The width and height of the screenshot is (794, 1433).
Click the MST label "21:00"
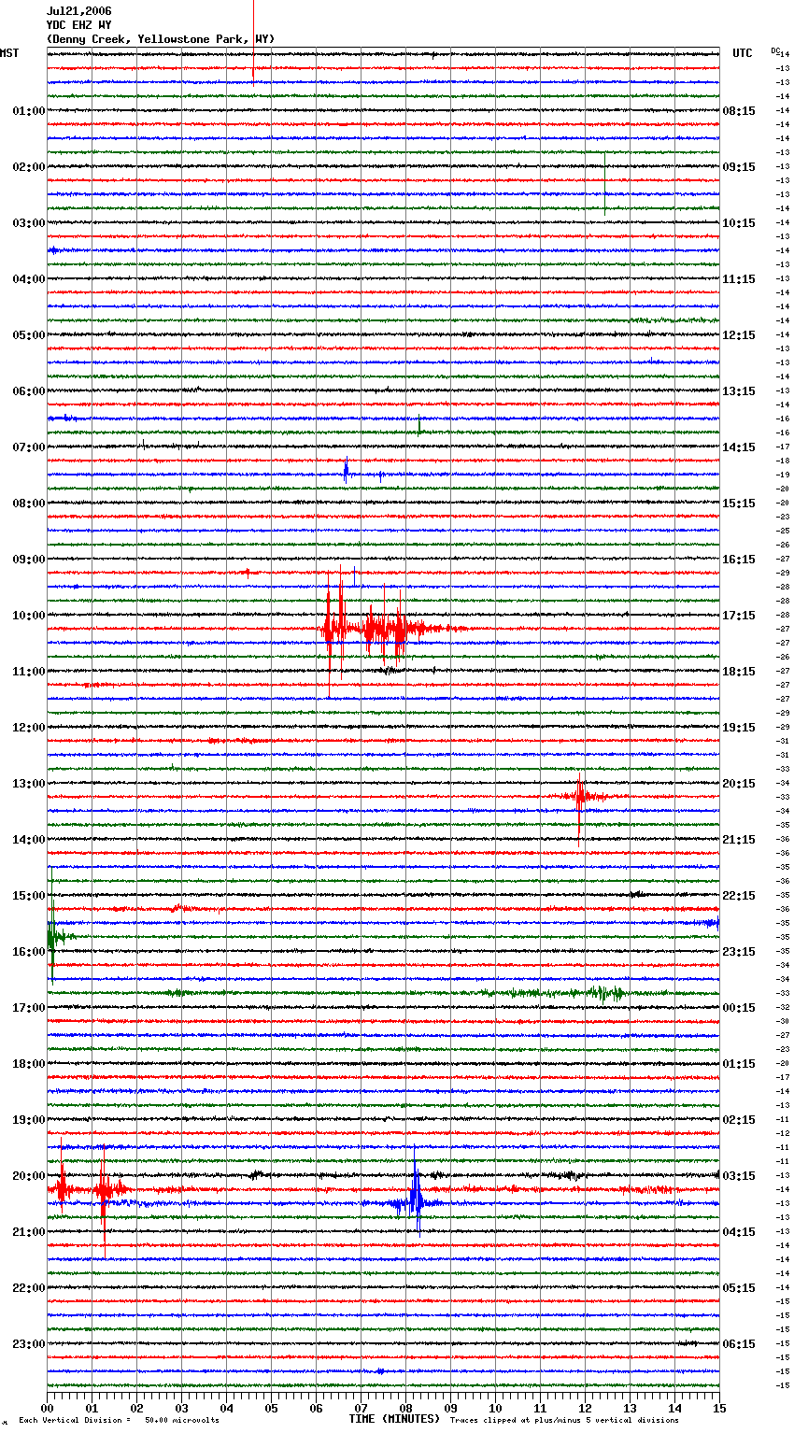coord(29,1232)
